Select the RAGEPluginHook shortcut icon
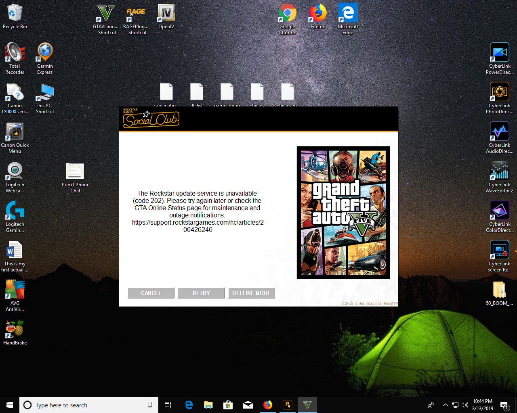The width and height of the screenshot is (517, 413). coord(136,19)
